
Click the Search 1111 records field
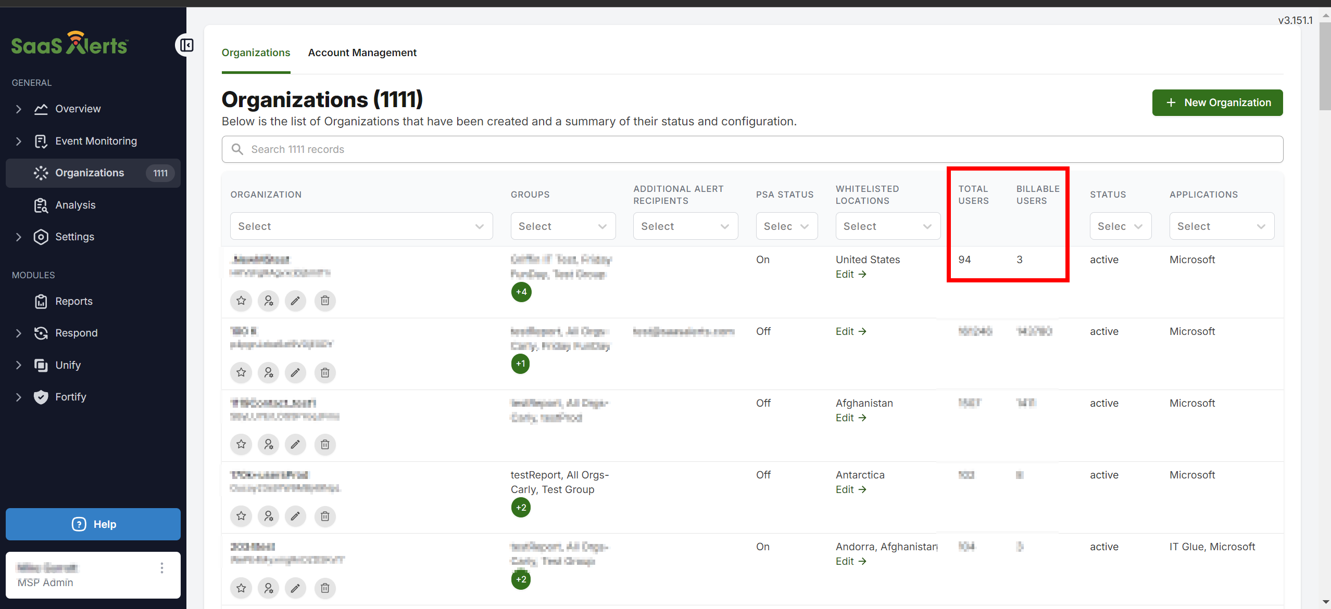point(752,149)
